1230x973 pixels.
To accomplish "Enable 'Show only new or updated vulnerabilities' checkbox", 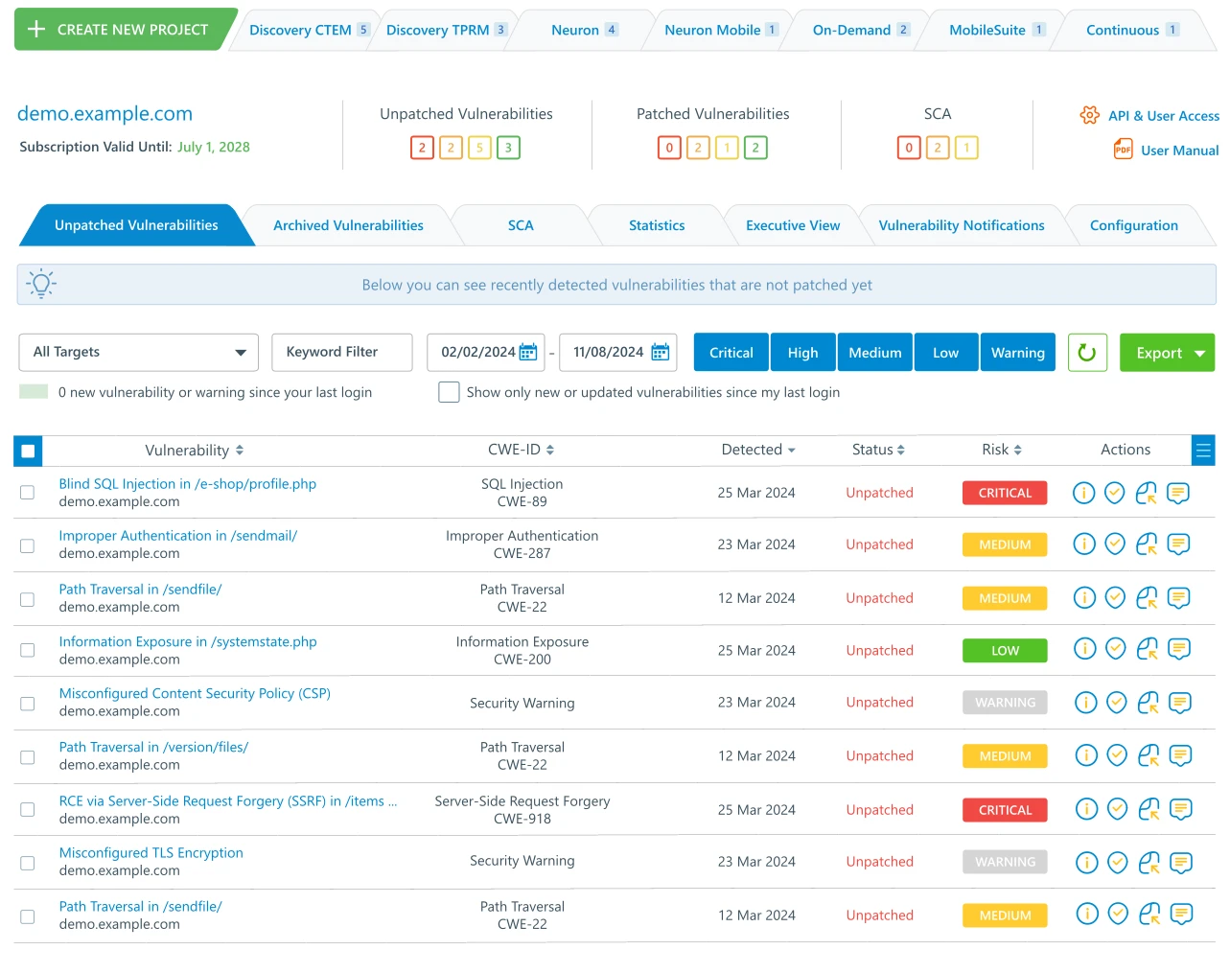I will point(449,392).
